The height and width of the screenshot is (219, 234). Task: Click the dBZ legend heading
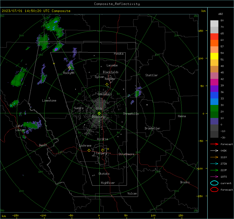click(x=220, y=14)
